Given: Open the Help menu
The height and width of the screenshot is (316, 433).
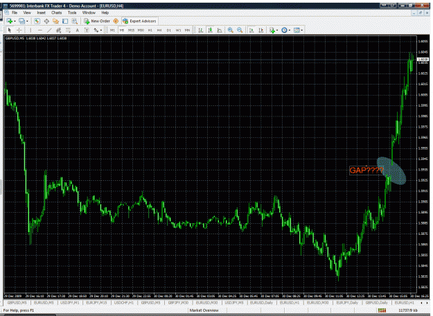Looking at the screenshot, I should (x=105, y=12).
